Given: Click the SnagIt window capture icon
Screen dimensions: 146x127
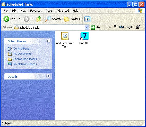Looking at the screenshot, I should point(138,27).
